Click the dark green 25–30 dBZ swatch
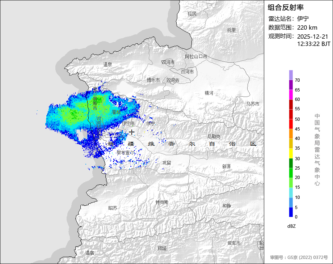The width and height of the screenshot is (333, 264). (291, 163)
